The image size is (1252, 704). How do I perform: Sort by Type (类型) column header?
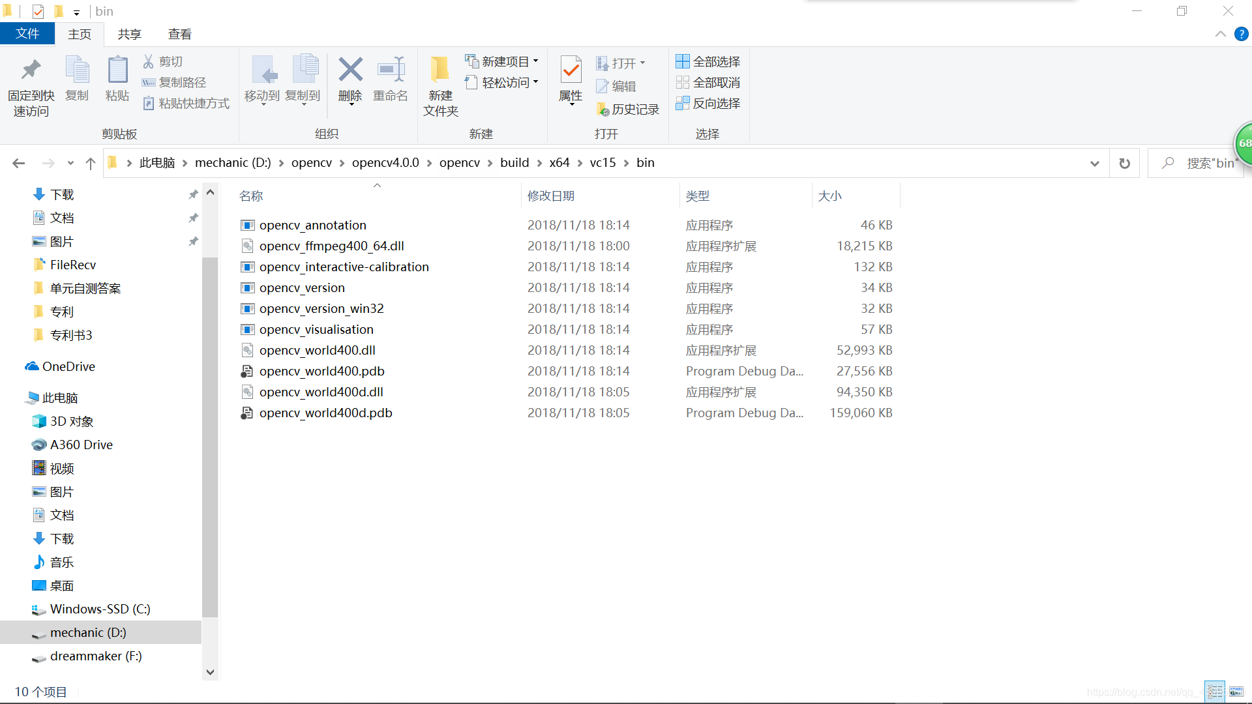click(746, 196)
